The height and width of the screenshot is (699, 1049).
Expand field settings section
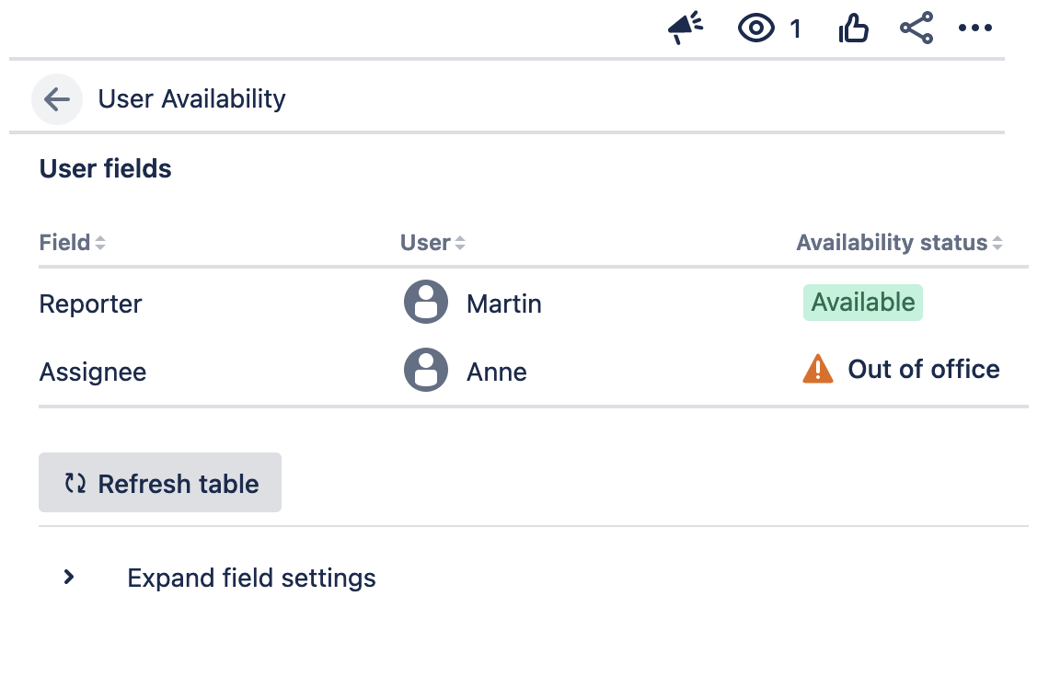[x=250, y=578]
